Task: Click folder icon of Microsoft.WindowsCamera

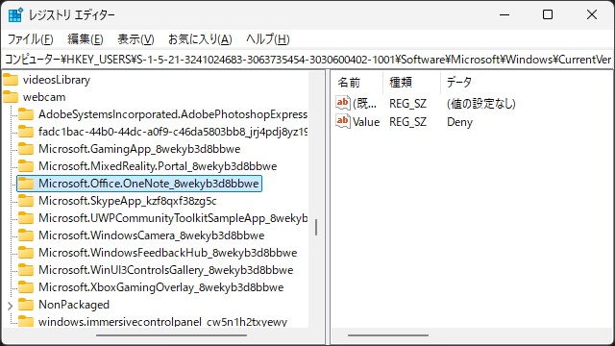Action: (26, 235)
